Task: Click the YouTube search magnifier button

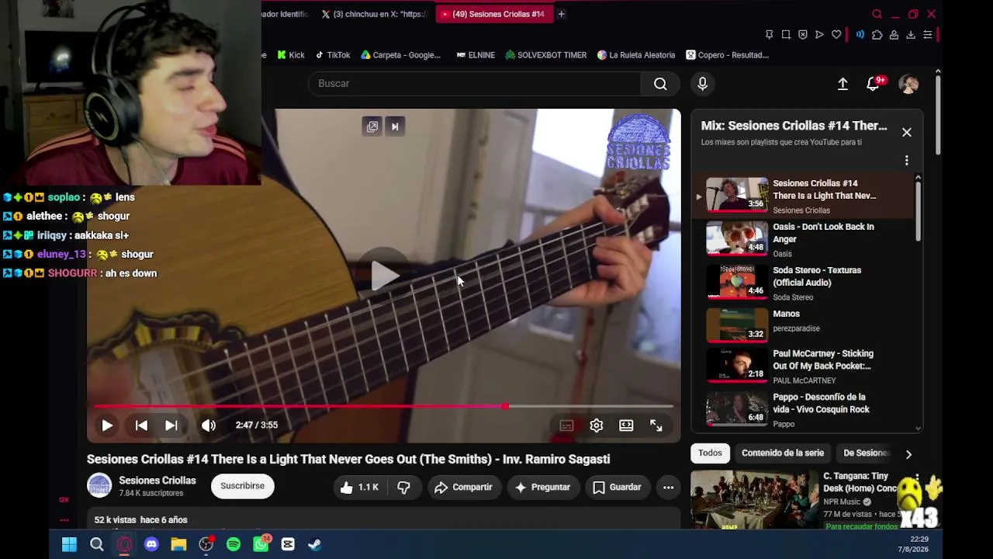Action: coord(660,84)
